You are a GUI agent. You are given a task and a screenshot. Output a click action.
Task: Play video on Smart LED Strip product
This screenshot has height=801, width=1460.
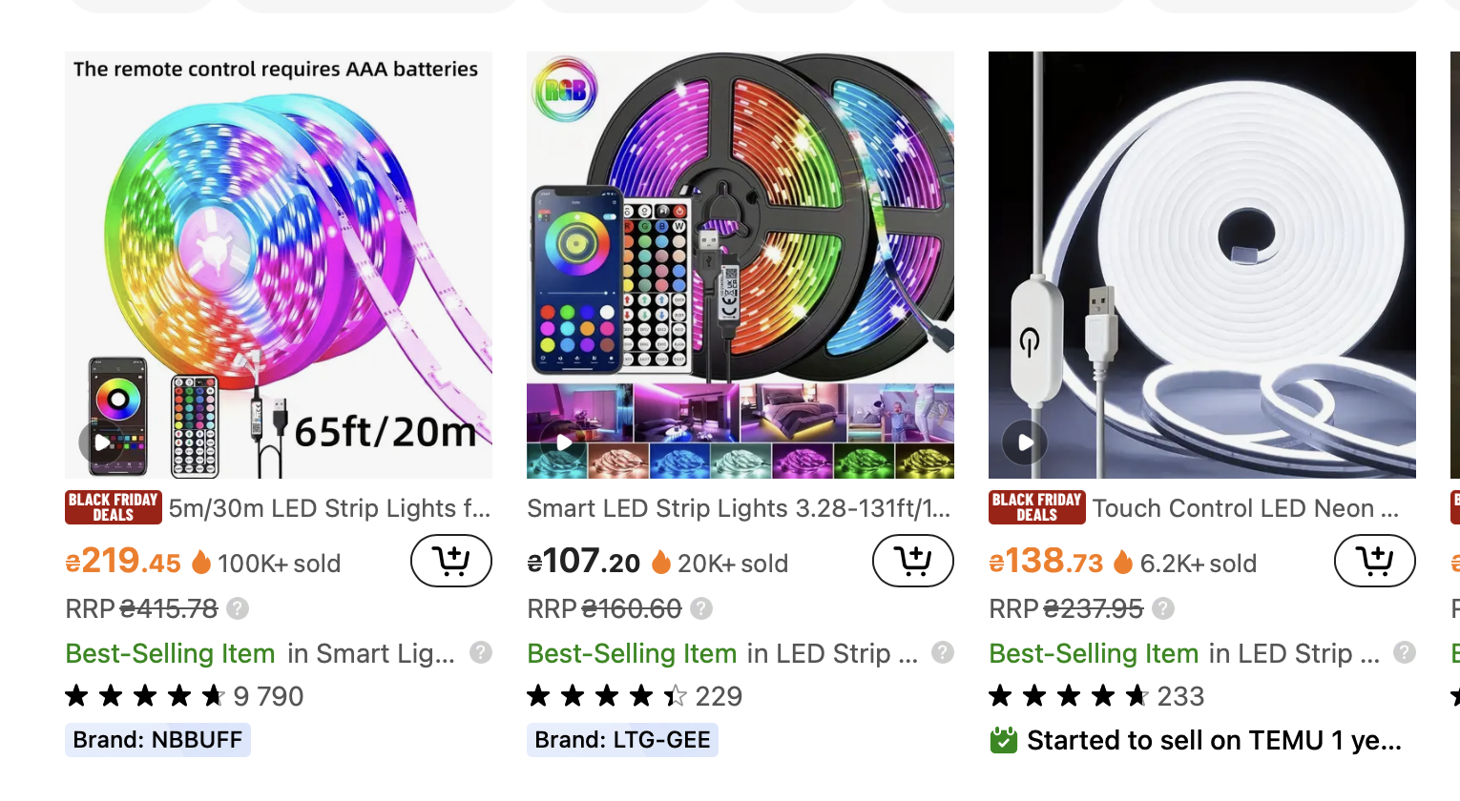[x=564, y=442]
